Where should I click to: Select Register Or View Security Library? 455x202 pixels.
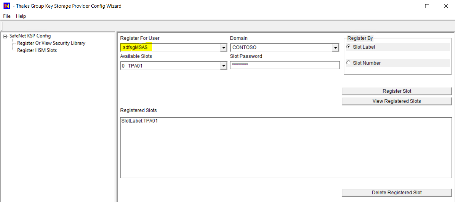[x=51, y=43]
